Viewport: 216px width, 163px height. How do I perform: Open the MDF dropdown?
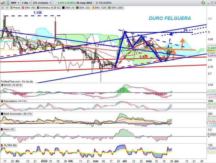(x=15, y=3)
